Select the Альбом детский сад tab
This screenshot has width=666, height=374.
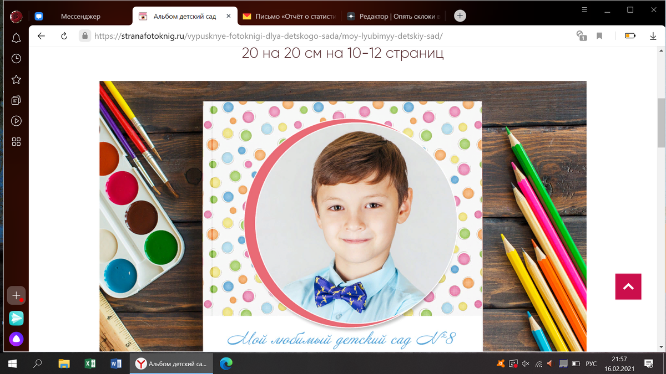point(185,17)
